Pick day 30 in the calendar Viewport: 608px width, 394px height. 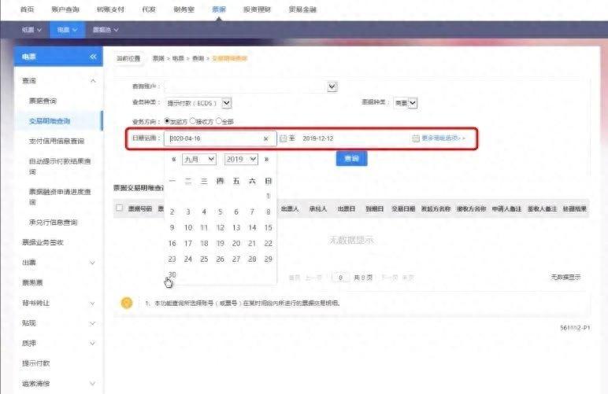[x=172, y=274]
